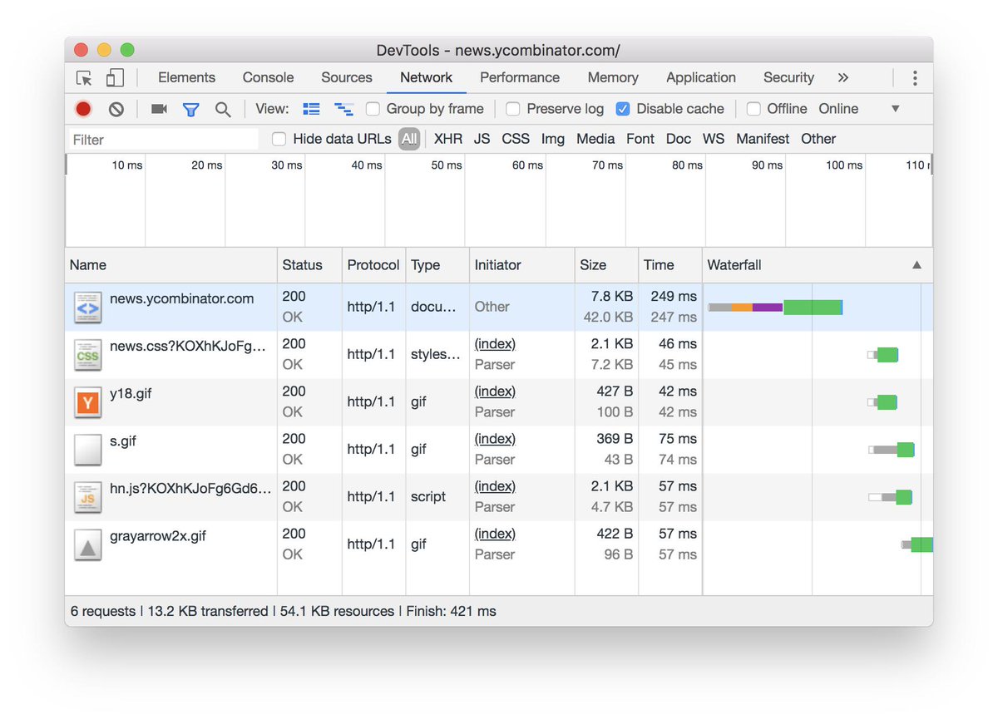Open the (index) initiator link for y18.gif

coord(495,392)
